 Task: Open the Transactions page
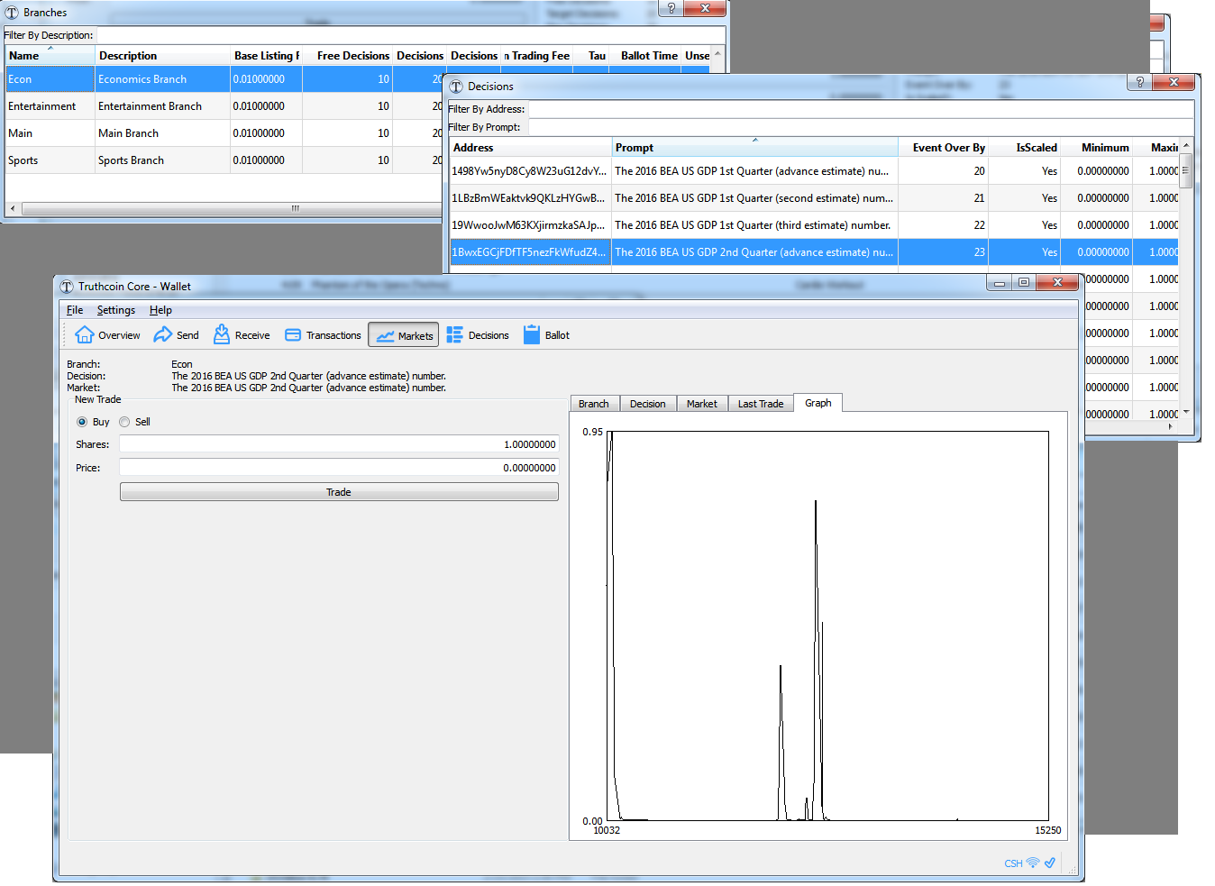click(x=323, y=335)
